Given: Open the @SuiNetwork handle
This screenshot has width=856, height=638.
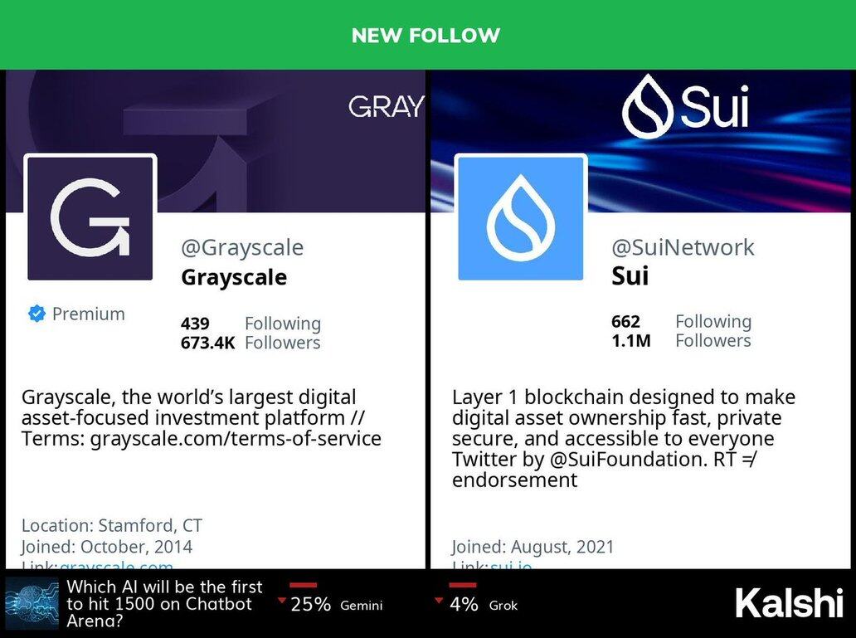Looking at the screenshot, I should [x=683, y=247].
